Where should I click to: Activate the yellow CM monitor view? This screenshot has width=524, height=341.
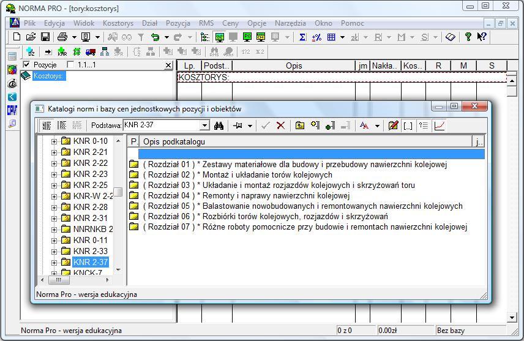point(261,37)
